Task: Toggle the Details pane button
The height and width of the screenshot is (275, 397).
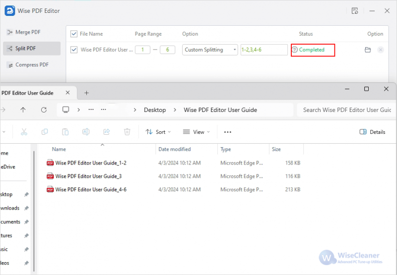Action: pyautogui.click(x=373, y=132)
